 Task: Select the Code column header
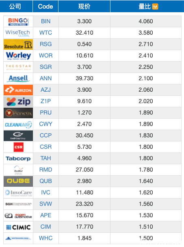tap(45, 6)
